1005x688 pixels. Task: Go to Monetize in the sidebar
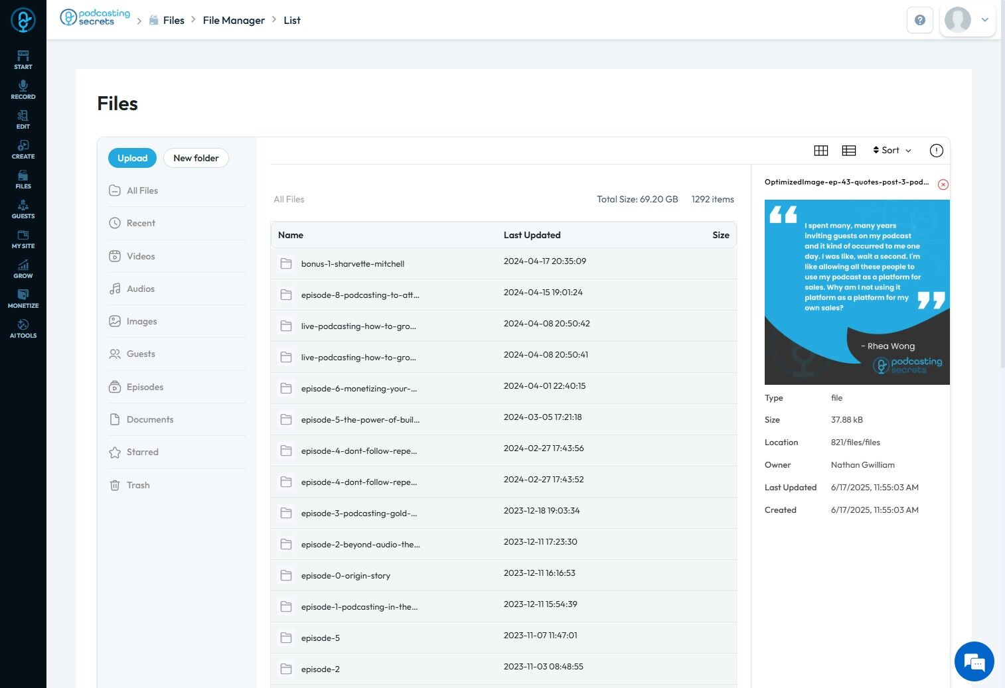pyautogui.click(x=23, y=299)
